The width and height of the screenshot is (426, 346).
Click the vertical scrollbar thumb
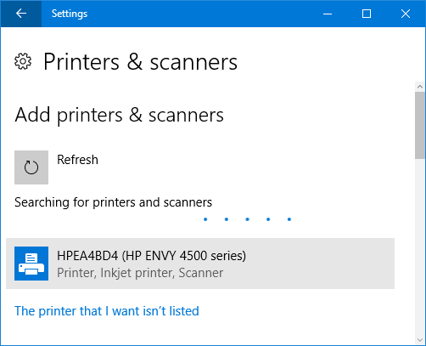(x=420, y=125)
